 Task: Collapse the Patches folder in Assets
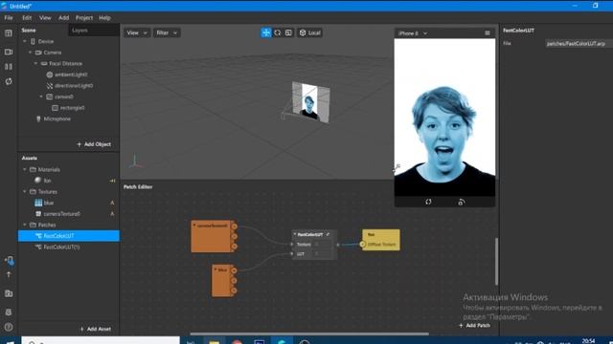click(x=25, y=226)
